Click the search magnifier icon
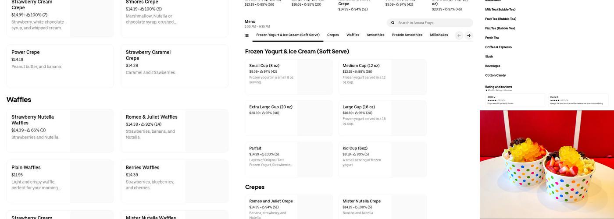 pos(393,23)
